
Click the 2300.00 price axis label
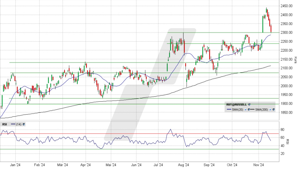coord(287,33)
